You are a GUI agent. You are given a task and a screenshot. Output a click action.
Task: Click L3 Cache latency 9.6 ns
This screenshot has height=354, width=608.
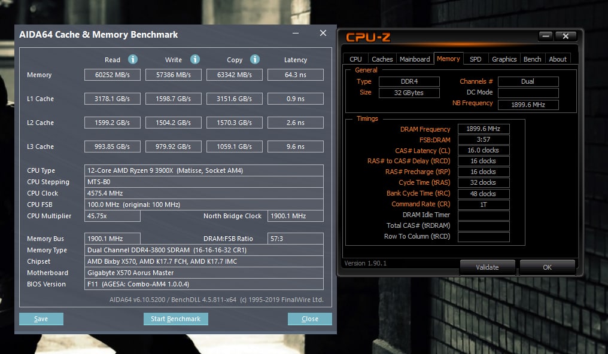(x=296, y=147)
